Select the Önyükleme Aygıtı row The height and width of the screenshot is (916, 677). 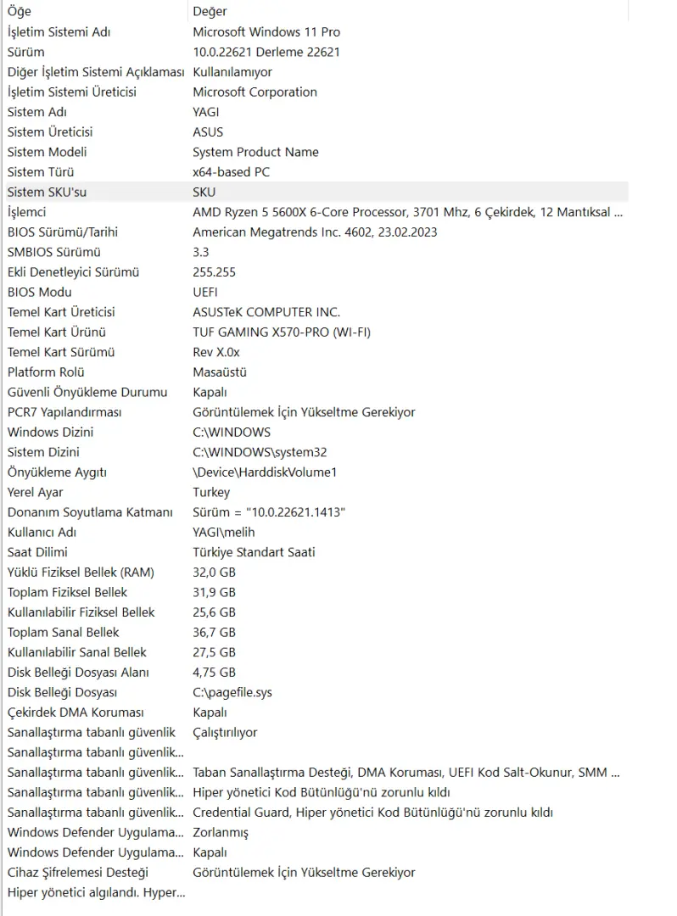click(x=316, y=472)
